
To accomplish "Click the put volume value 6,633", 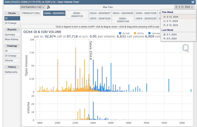I will tap(121, 36).
